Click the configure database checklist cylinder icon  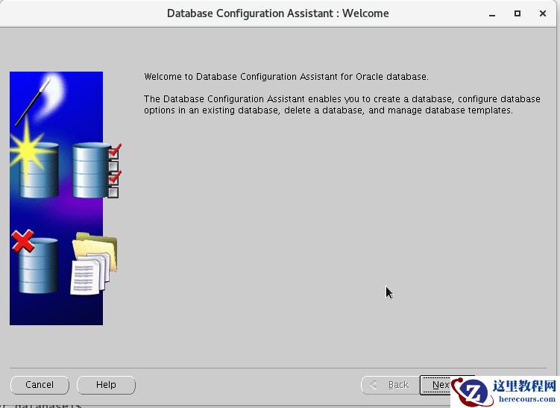pyautogui.click(x=97, y=170)
